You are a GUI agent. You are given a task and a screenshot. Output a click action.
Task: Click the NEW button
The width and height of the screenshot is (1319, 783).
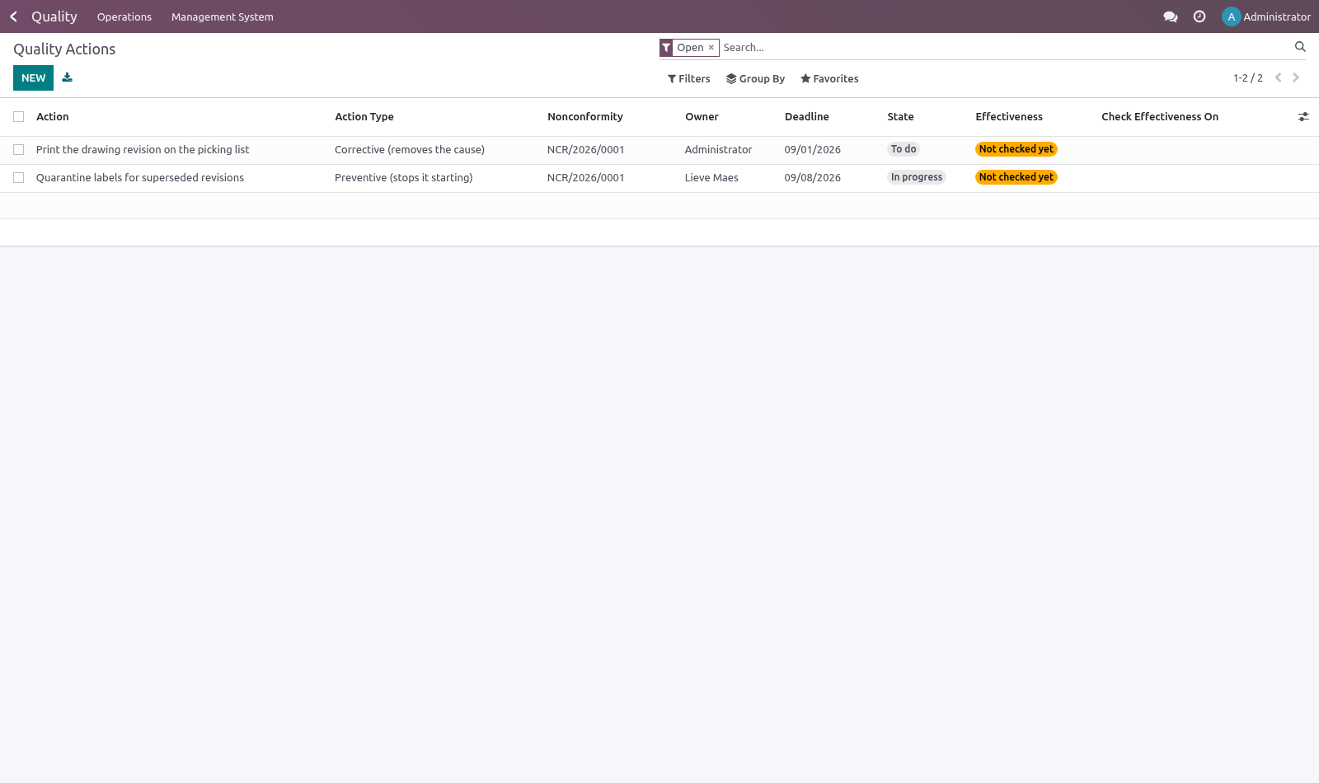(x=33, y=77)
